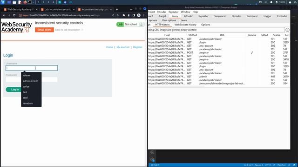Click the green 'Log in' button
298x167 pixels.
tap(14, 90)
